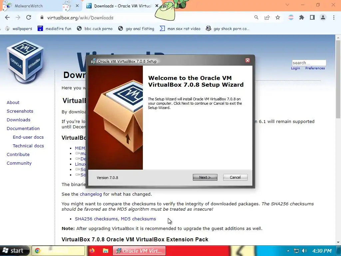Open the Documentation sidebar link
The image size is (341, 256).
pyautogui.click(x=23, y=129)
